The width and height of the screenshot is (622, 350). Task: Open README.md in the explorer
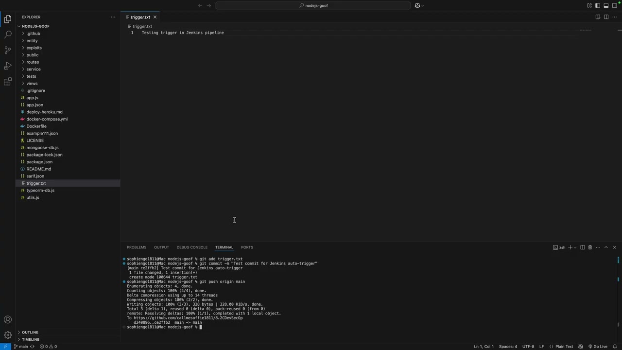(x=38, y=169)
